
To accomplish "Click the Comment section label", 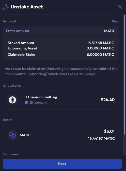I will tap(11, 154).
